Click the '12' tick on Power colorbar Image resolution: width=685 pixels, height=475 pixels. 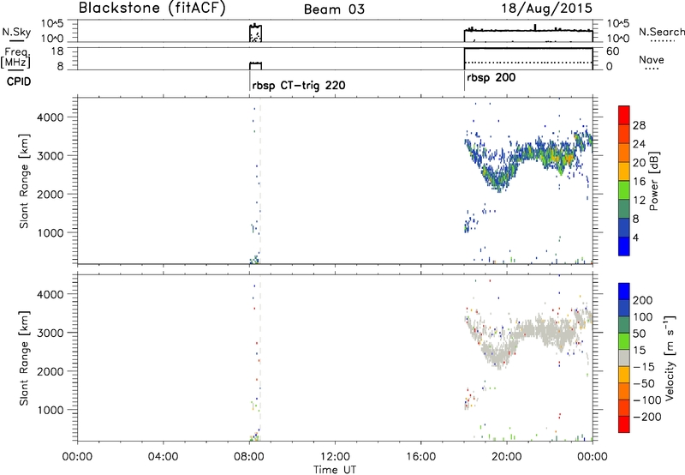click(639, 201)
